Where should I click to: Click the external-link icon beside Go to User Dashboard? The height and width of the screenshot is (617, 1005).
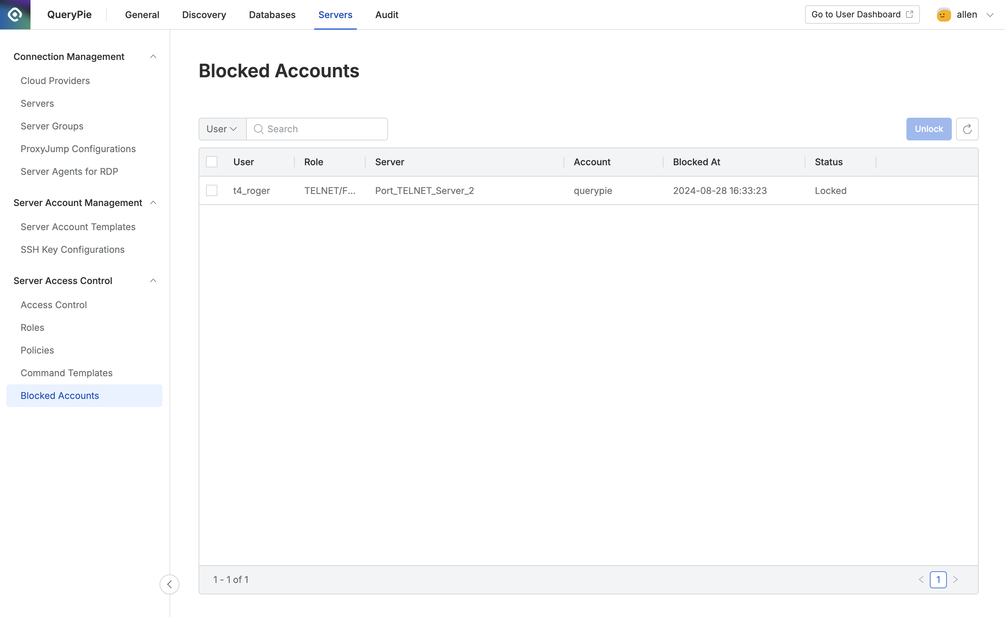pos(910,14)
